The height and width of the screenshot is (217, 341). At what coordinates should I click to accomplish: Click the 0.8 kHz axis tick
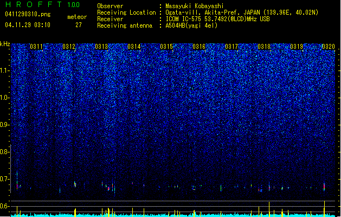tap(5, 152)
